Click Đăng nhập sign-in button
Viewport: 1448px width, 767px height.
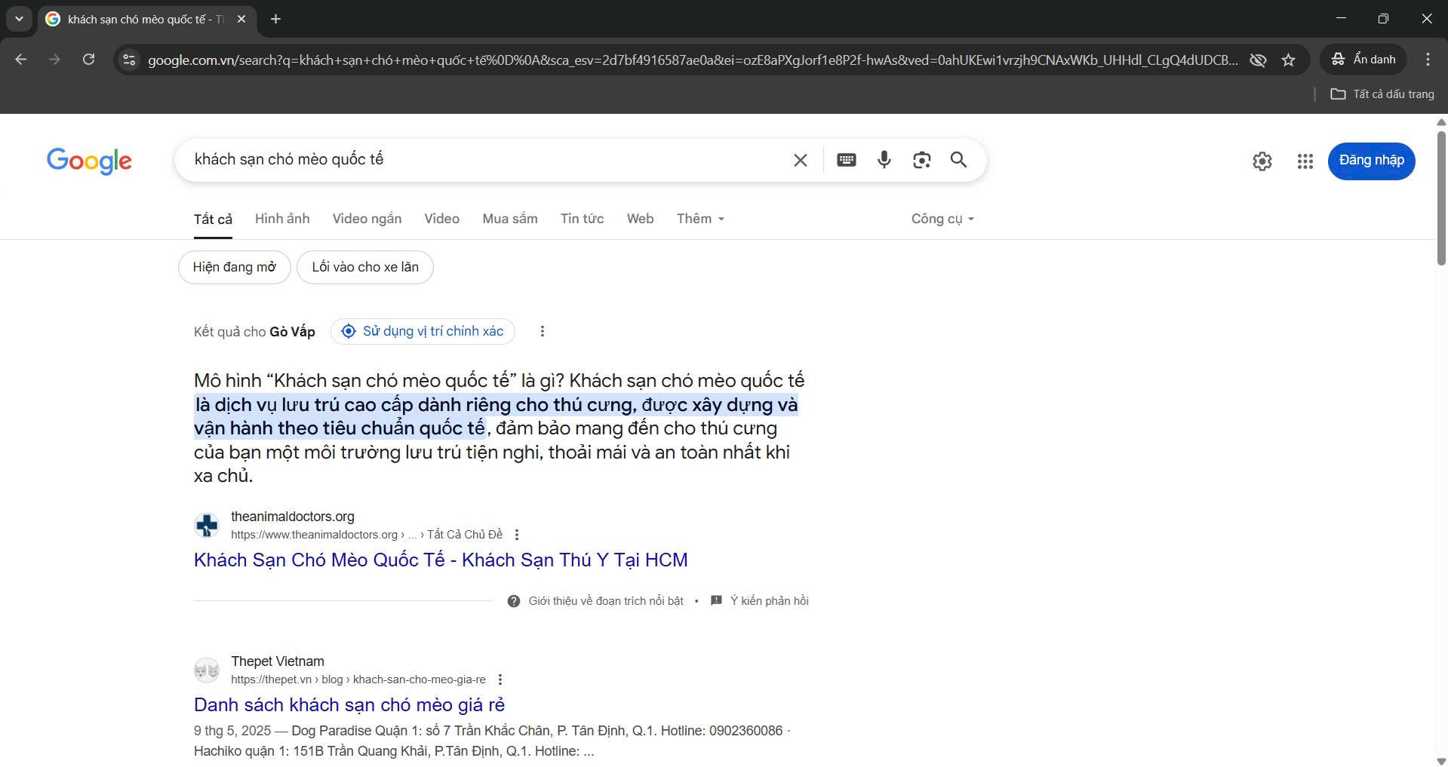pyautogui.click(x=1371, y=161)
